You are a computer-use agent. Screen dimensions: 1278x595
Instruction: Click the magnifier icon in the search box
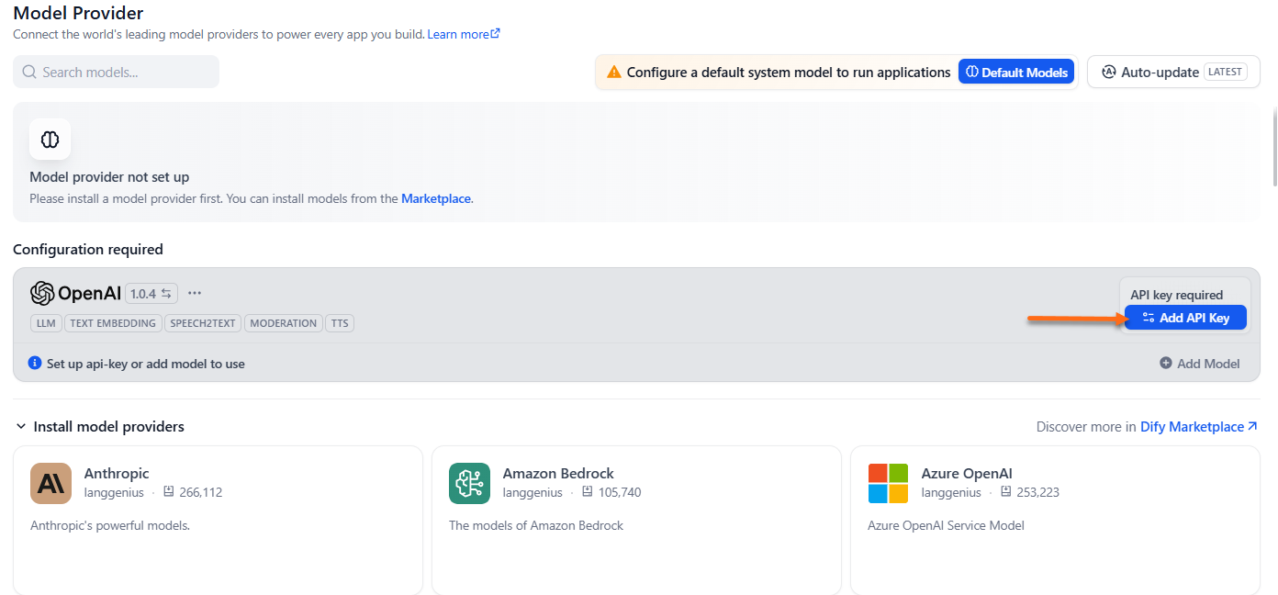[x=29, y=72]
